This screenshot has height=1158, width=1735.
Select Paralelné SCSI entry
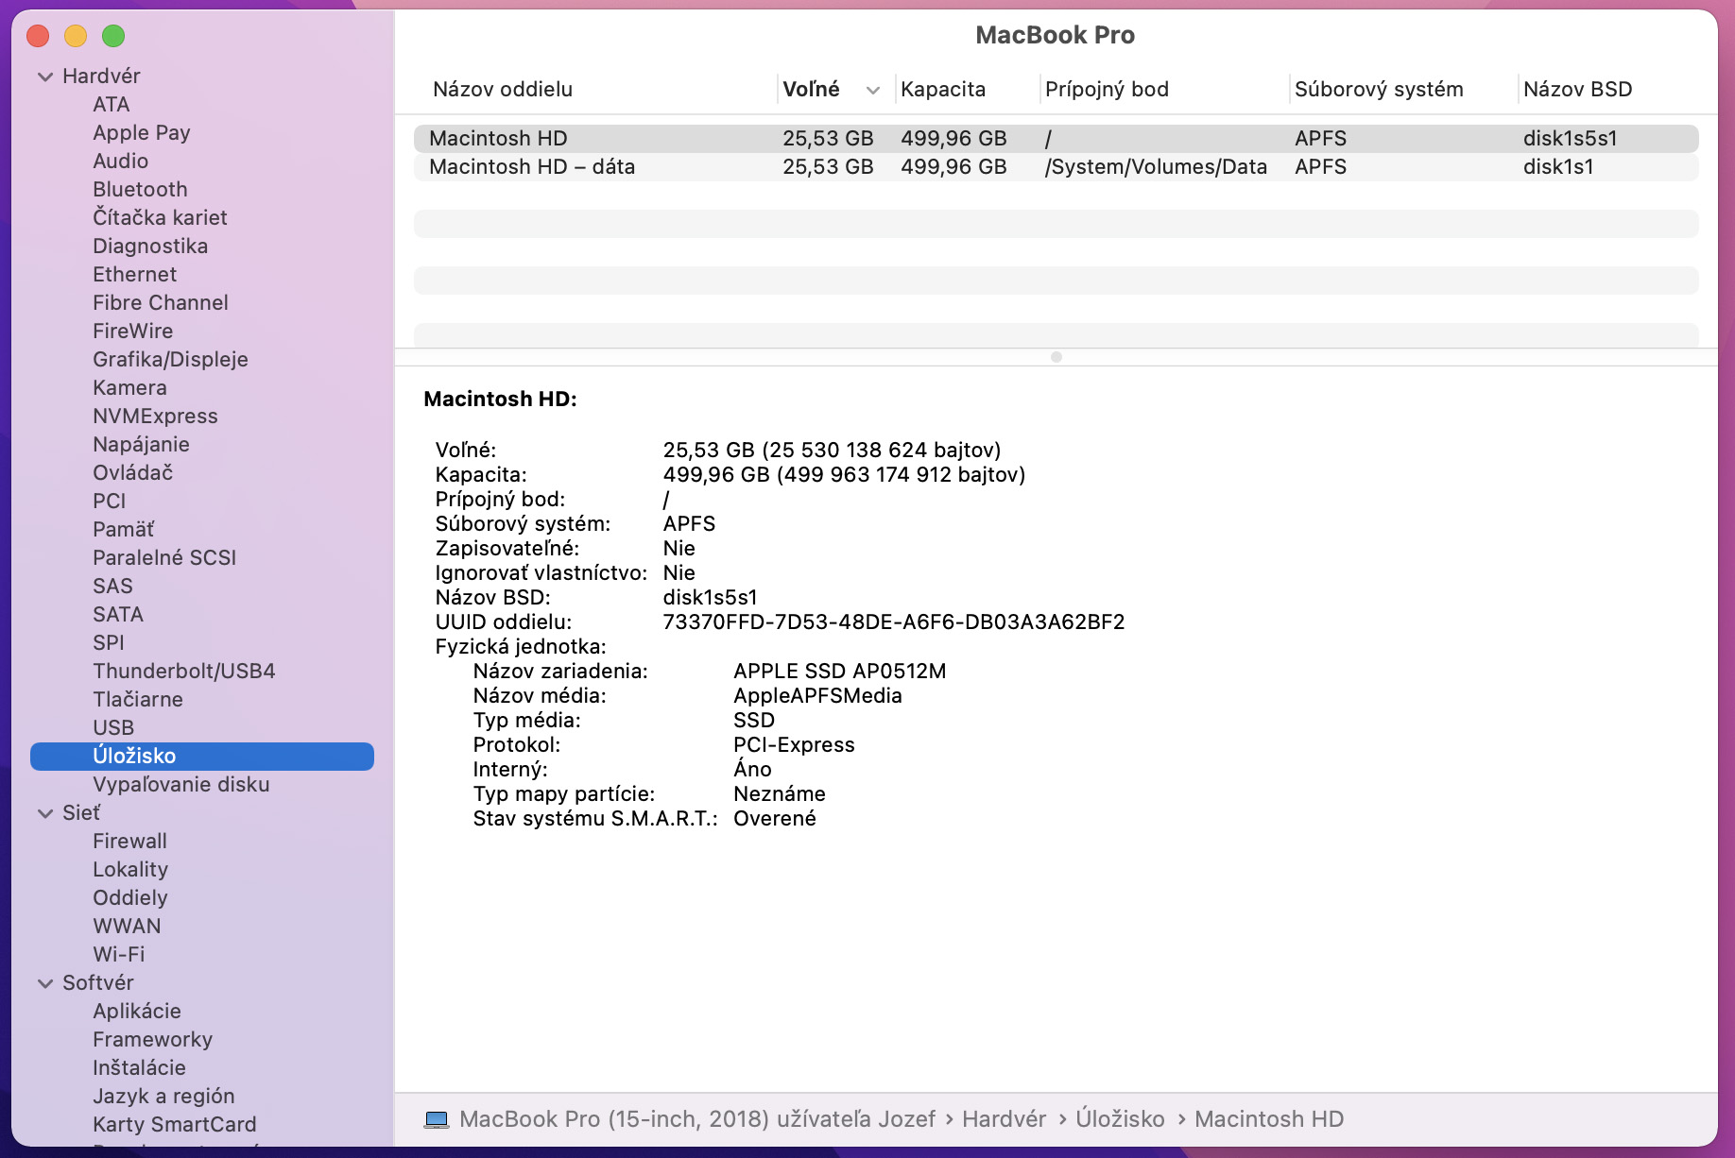click(164, 558)
